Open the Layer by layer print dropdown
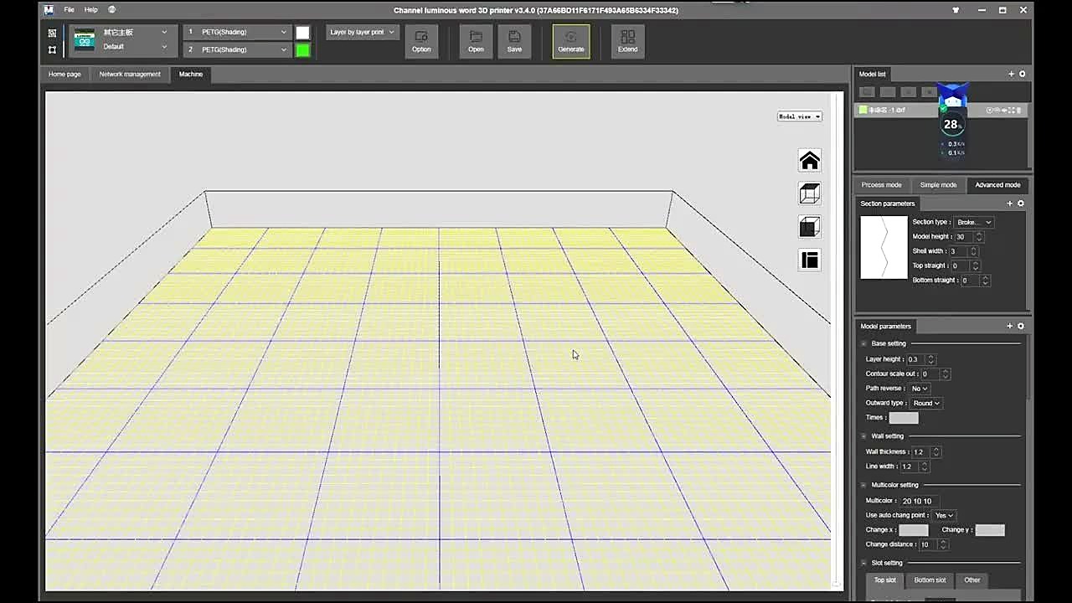 tap(362, 32)
